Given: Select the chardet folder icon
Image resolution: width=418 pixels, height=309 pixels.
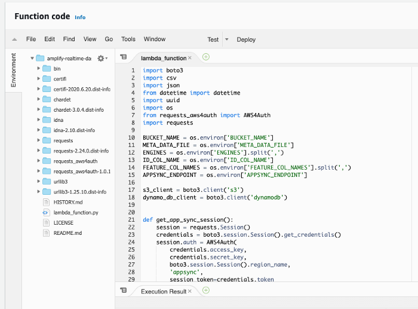Looking at the screenshot, I should pos(47,99).
